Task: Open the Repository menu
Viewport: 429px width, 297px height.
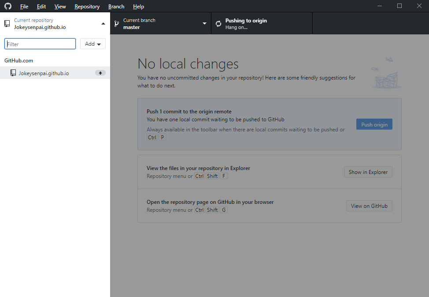Action: [87, 7]
